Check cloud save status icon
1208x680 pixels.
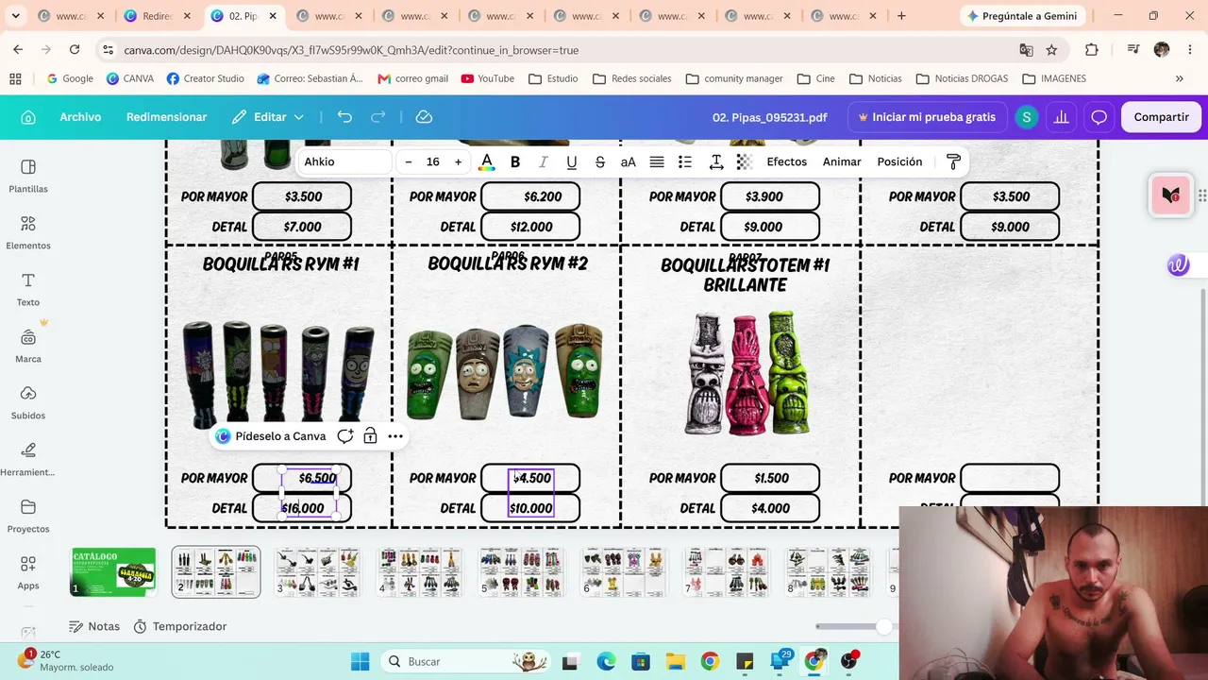tap(424, 117)
